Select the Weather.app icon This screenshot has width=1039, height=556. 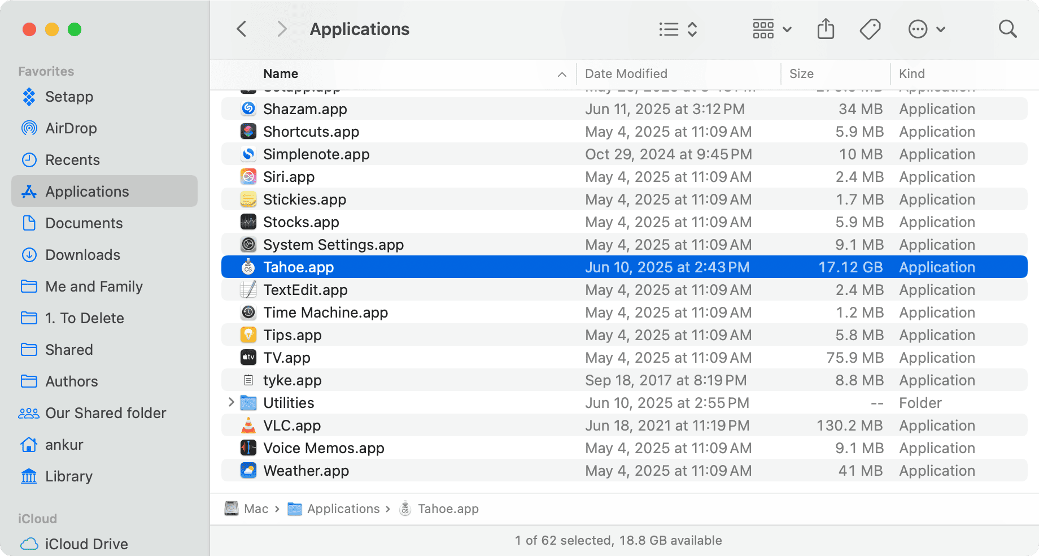point(248,470)
